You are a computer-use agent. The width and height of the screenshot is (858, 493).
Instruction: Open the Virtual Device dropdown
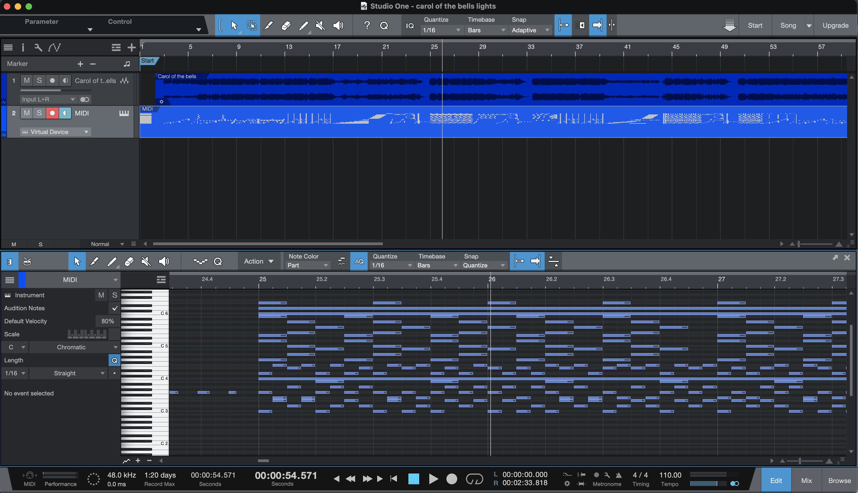(x=55, y=132)
